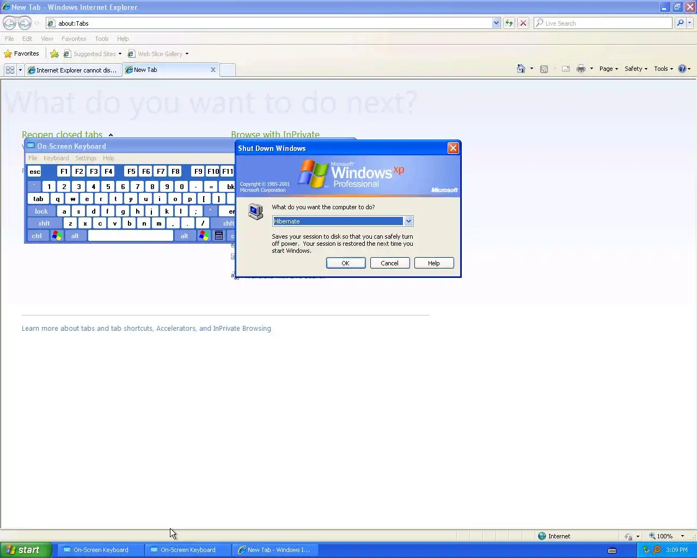Image resolution: width=697 pixels, height=558 pixels.
Task: Open the new blank tab button
Action: pyautogui.click(x=228, y=70)
